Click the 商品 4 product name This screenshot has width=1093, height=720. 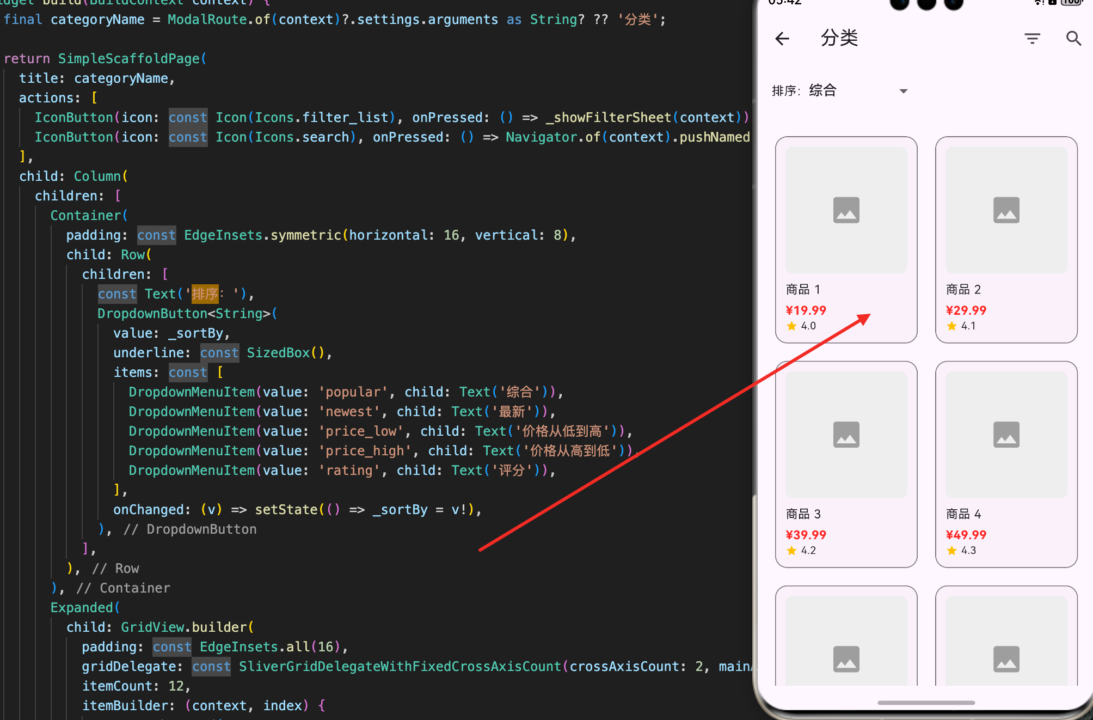[x=963, y=514]
